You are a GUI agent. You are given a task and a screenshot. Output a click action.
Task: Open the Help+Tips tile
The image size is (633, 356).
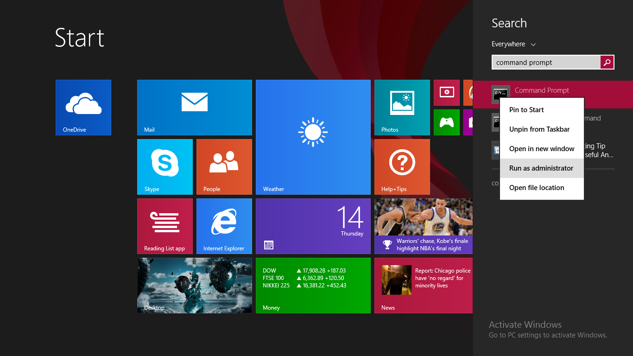pyautogui.click(x=402, y=166)
